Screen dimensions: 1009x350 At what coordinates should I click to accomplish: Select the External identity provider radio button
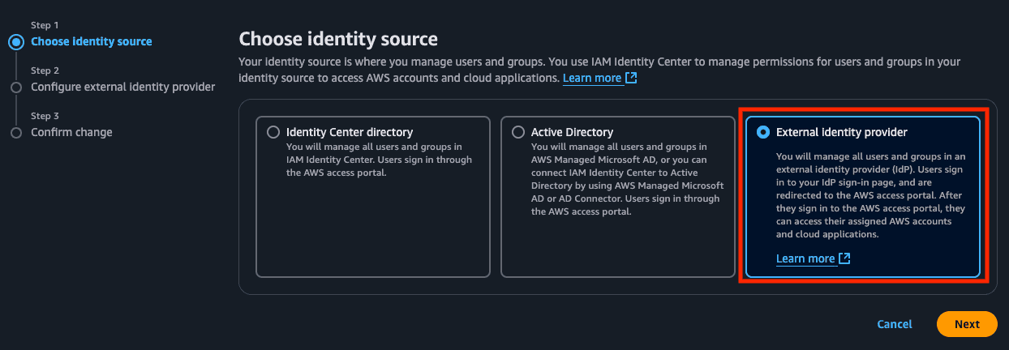(x=763, y=132)
